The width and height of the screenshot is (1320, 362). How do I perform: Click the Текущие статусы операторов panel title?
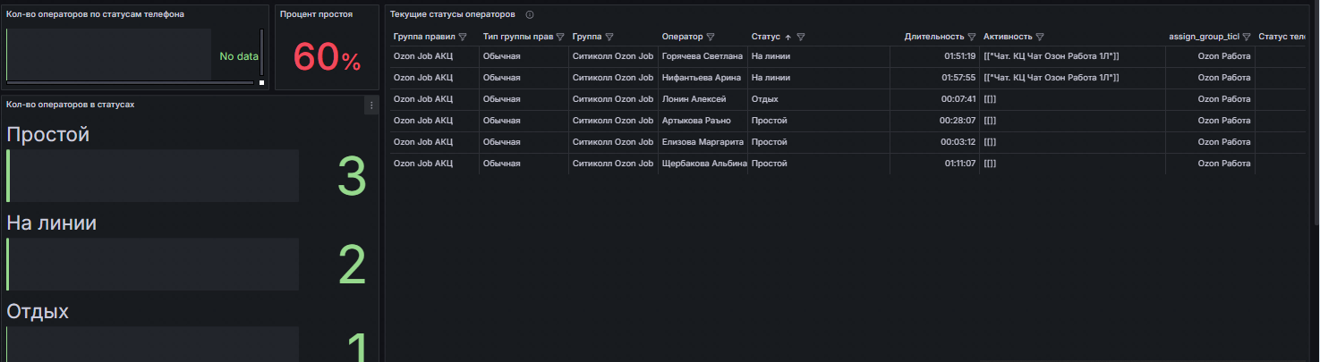[452, 15]
